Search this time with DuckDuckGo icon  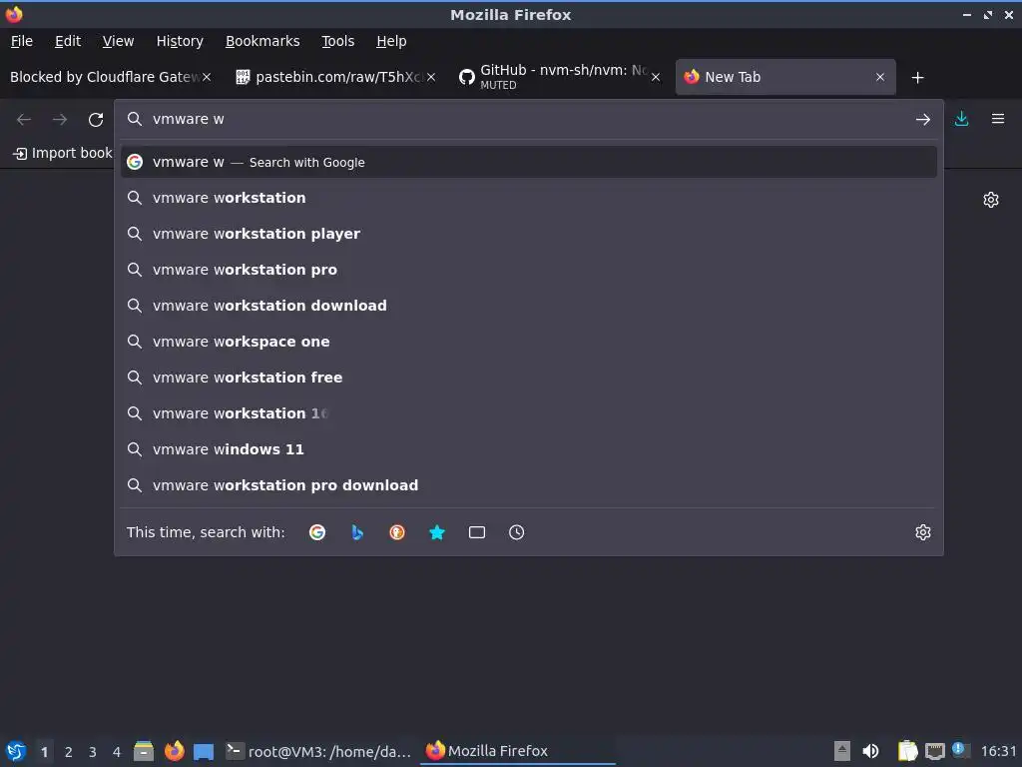click(397, 532)
